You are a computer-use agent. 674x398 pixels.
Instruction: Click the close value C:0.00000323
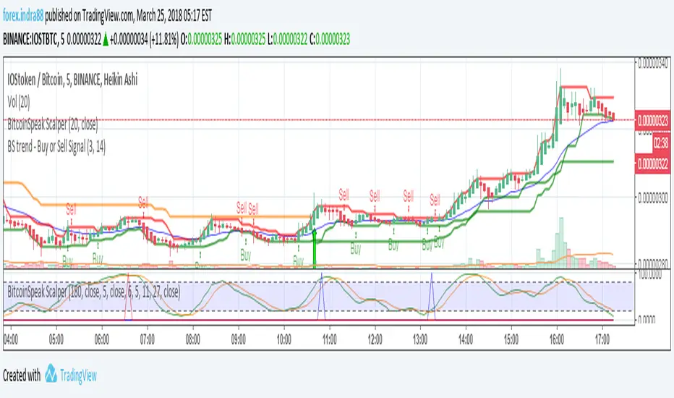pyautogui.click(x=330, y=40)
